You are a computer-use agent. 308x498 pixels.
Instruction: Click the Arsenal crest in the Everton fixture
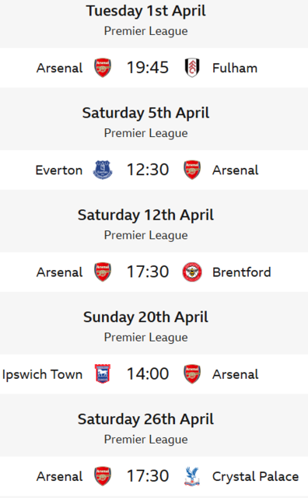point(192,170)
